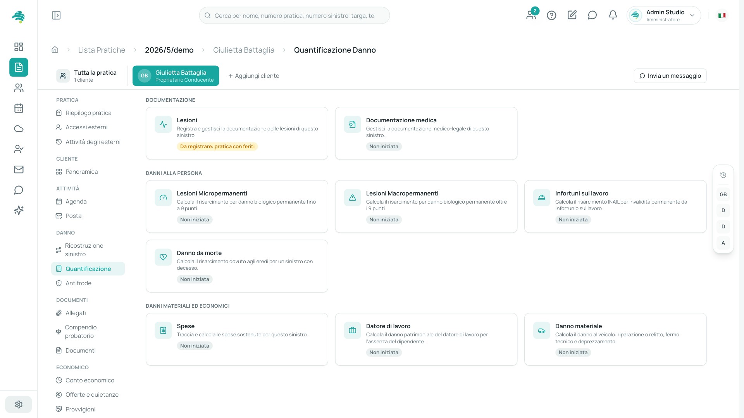Viewport: 744px width, 418px height.
Task: Toggle the sidebar panel icon
Action: point(56,15)
